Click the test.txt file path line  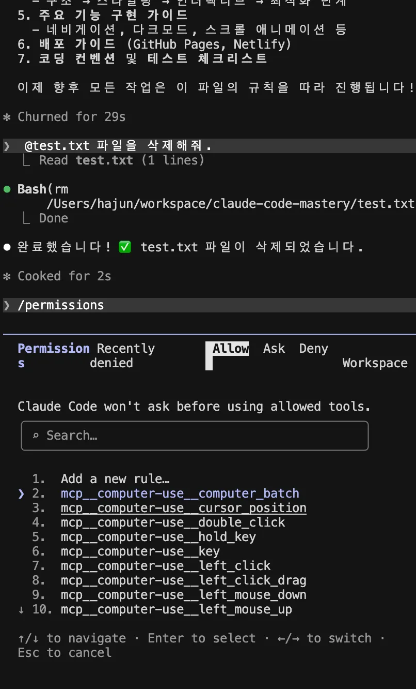(x=230, y=204)
